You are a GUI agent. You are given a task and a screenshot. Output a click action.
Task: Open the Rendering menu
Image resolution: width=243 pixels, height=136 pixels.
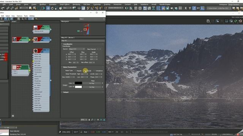point(76,5)
